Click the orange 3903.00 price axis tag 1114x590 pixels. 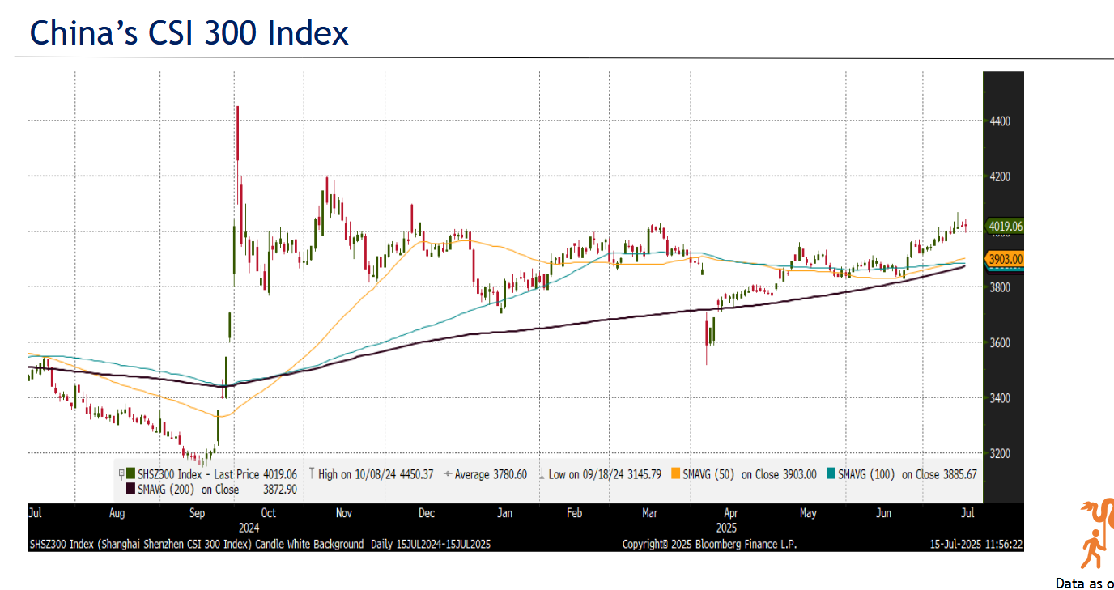point(1005,259)
